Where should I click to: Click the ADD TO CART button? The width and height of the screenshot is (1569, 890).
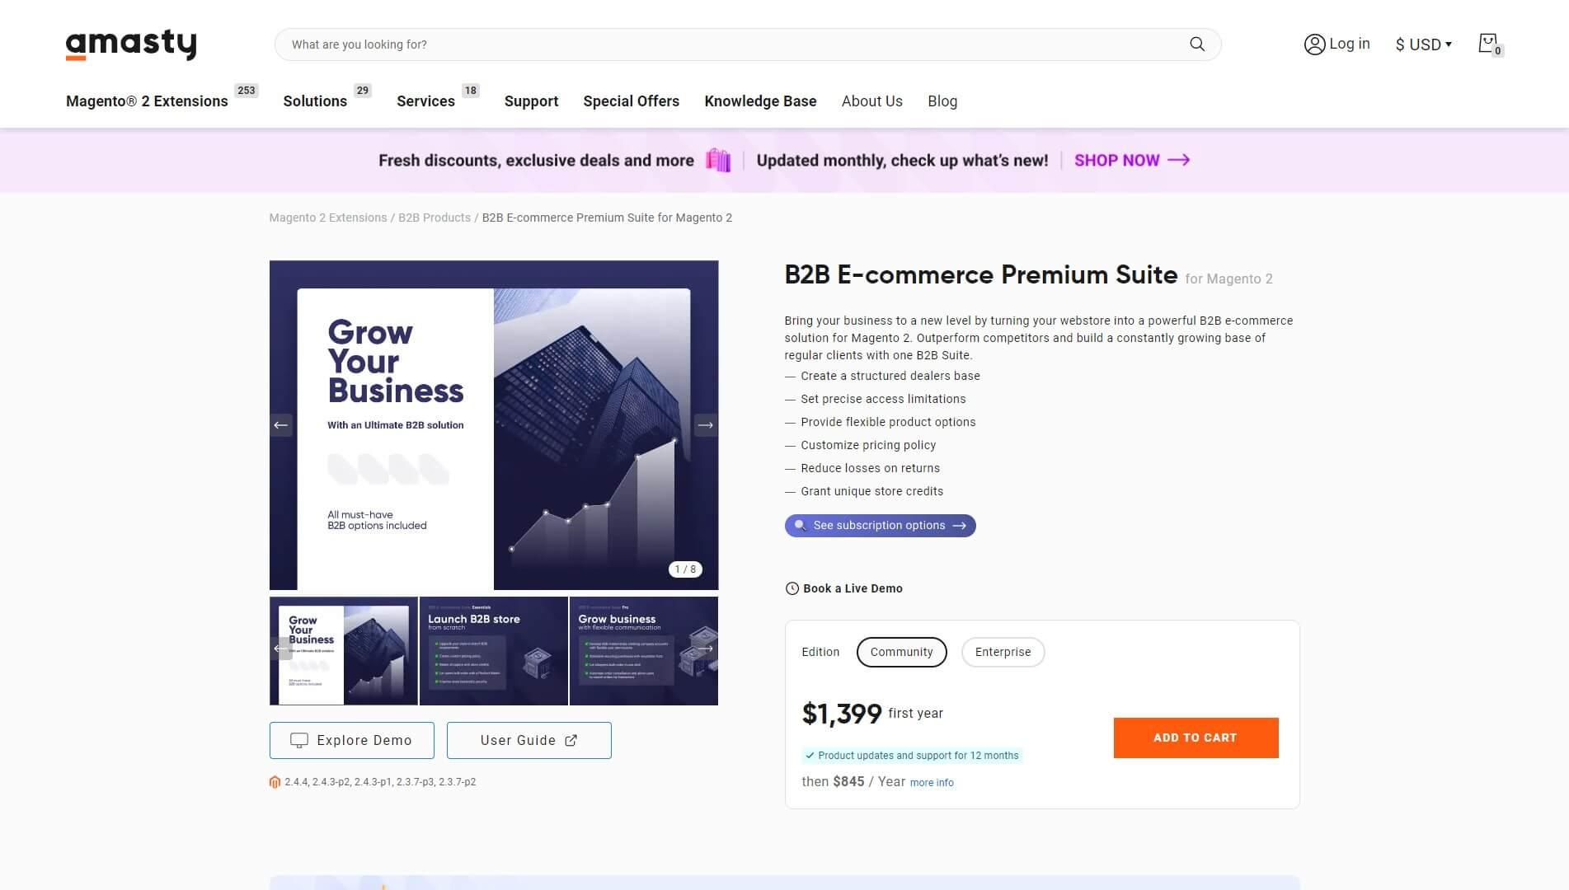tap(1196, 738)
